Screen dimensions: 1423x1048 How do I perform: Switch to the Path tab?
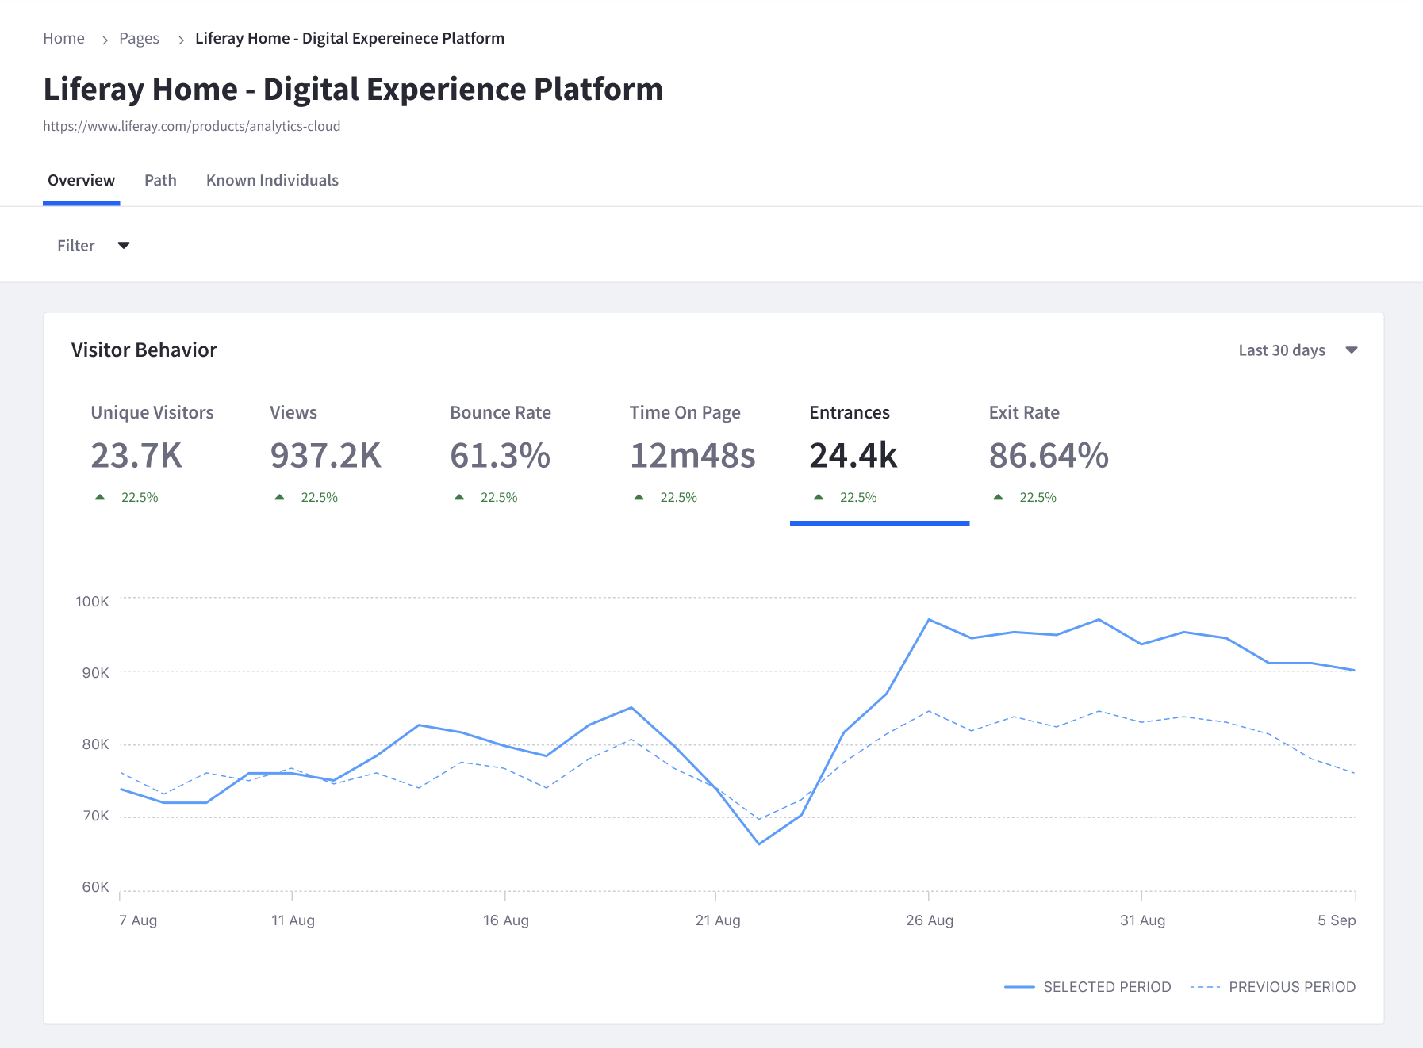(x=160, y=180)
